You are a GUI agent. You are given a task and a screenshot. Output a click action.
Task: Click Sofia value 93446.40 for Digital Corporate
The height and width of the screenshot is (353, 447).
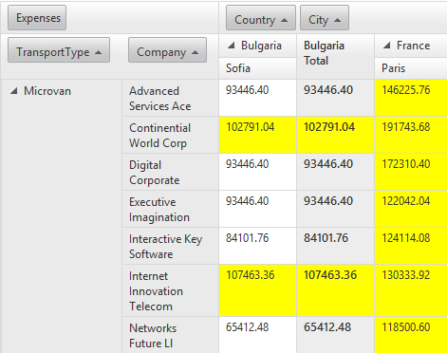click(x=257, y=172)
